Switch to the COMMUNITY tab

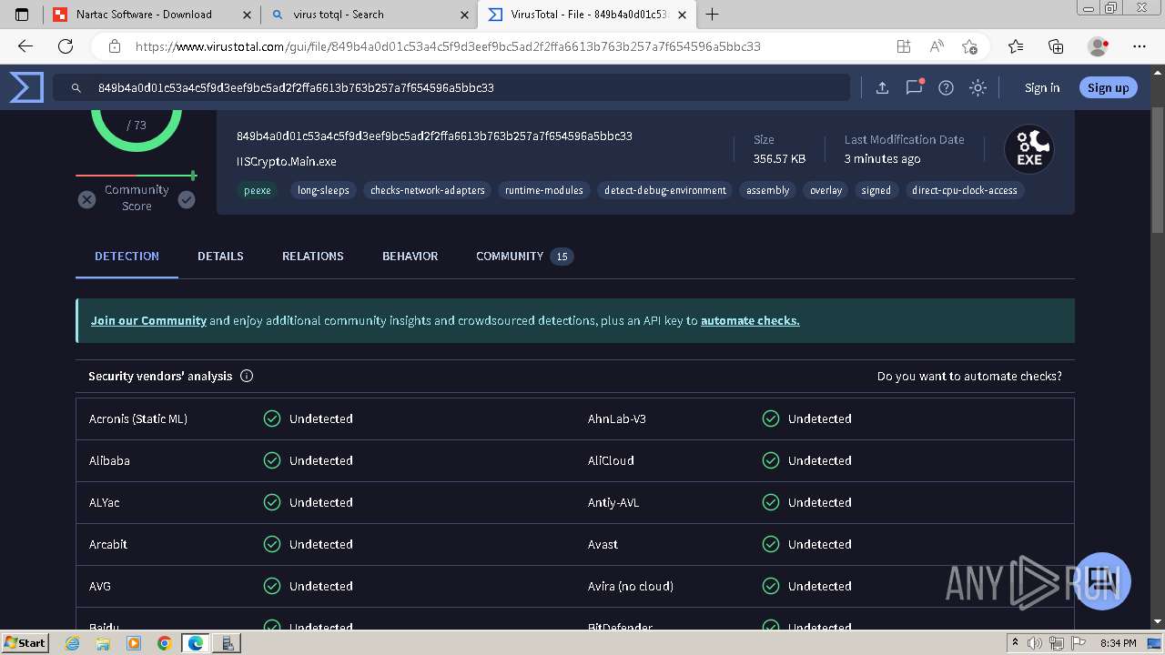(524, 257)
